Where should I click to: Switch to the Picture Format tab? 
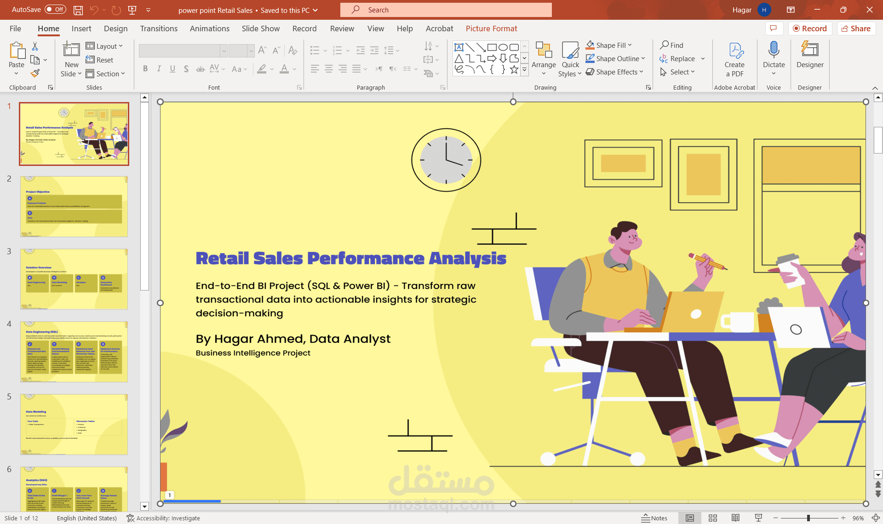pyautogui.click(x=491, y=28)
